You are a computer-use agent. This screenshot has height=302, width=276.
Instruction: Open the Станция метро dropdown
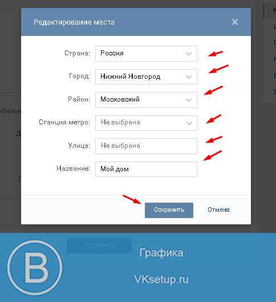point(146,123)
